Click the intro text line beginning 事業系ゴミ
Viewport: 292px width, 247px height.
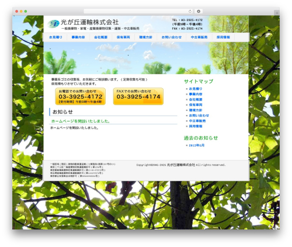pyautogui.click(x=99, y=79)
